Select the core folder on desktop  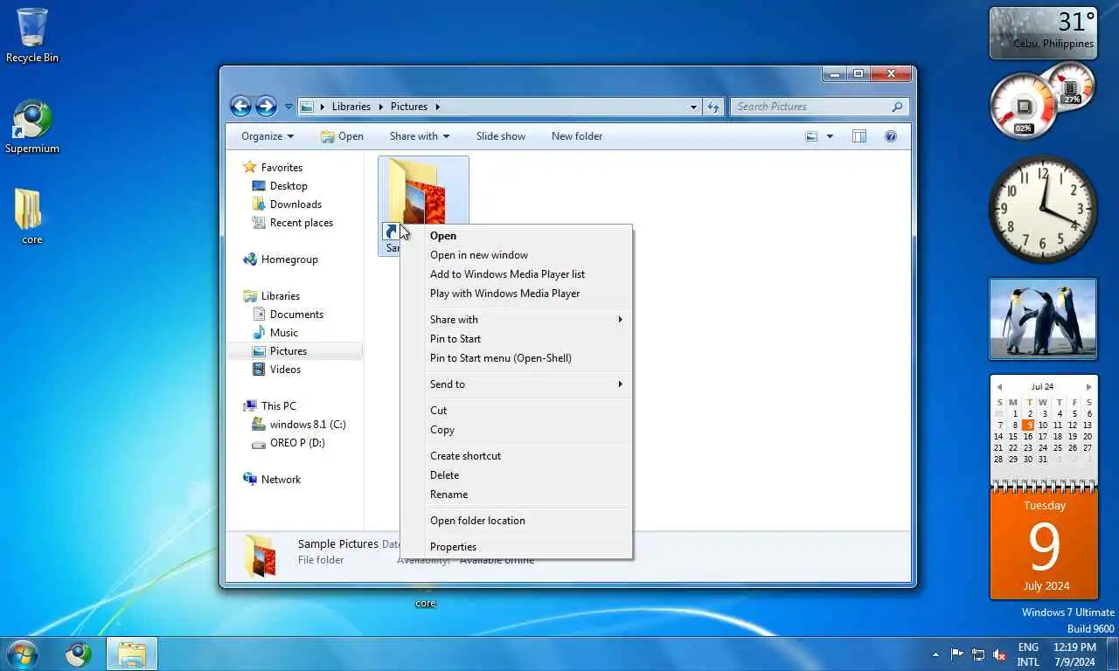(31, 216)
